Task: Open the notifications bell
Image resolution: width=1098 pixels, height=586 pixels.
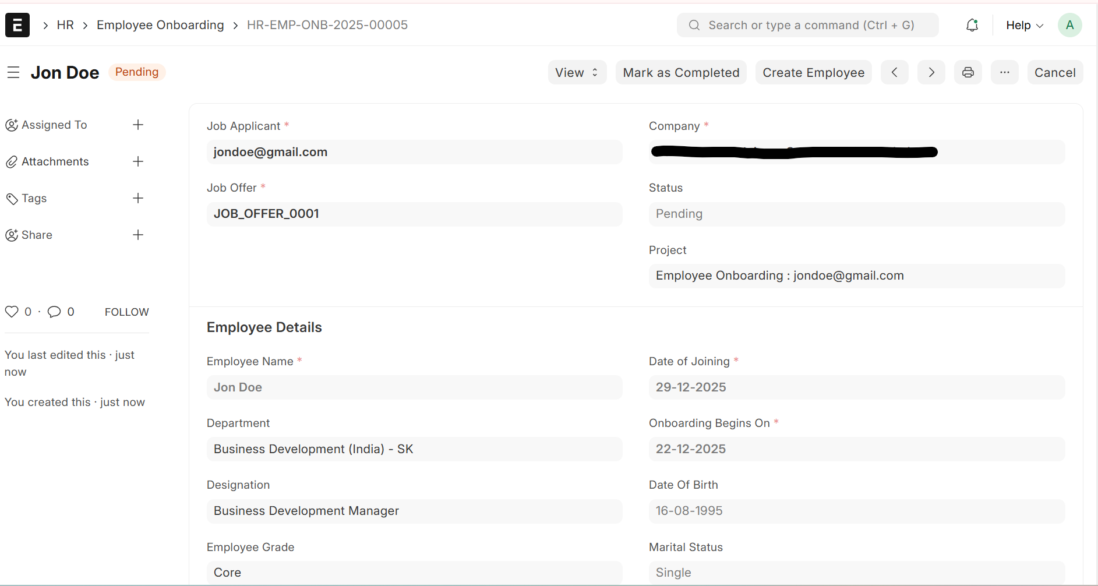Action: pyautogui.click(x=972, y=25)
